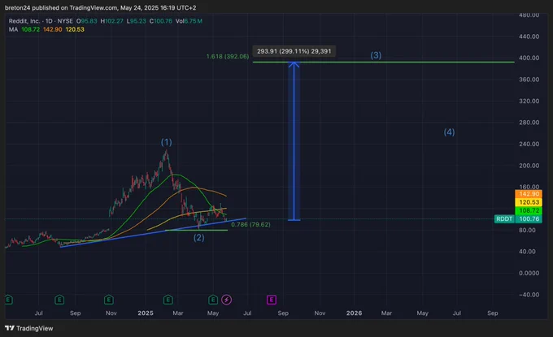Click the breton24 published header text
This screenshot has width=553, height=337.
tap(101, 8)
